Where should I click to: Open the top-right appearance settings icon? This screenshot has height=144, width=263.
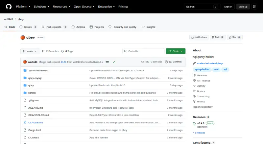(254, 7)
